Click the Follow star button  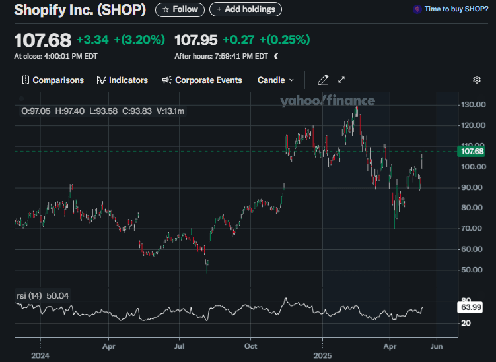tap(180, 9)
